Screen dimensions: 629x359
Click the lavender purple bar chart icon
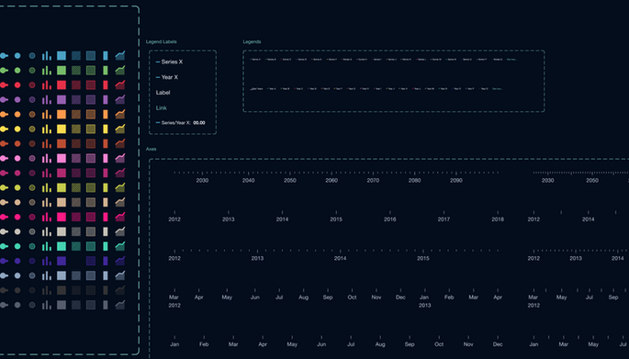pyautogui.click(x=47, y=99)
